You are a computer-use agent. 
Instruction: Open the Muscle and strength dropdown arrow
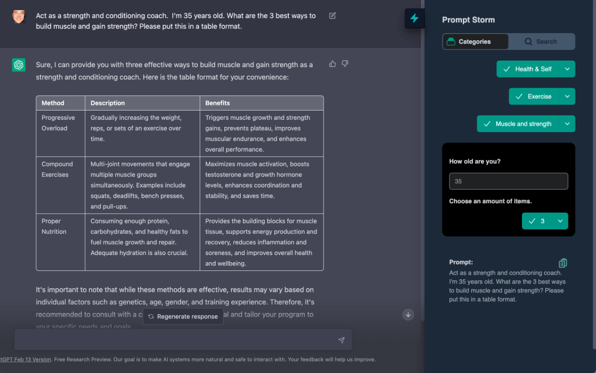pyautogui.click(x=567, y=124)
